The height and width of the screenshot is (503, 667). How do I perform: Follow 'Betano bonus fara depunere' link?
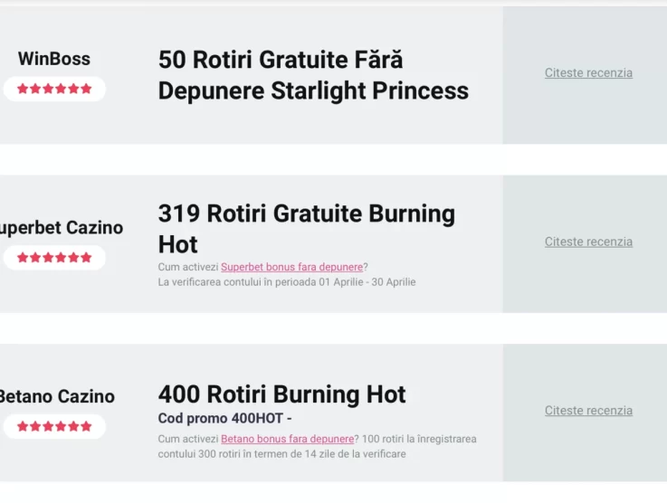[287, 439]
